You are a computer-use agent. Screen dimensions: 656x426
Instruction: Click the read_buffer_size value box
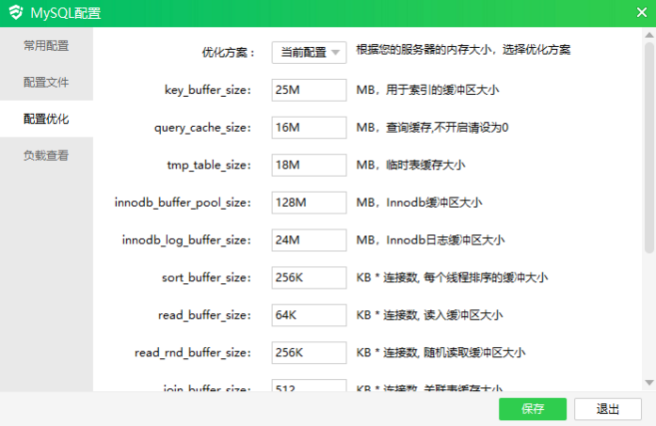(309, 315)
